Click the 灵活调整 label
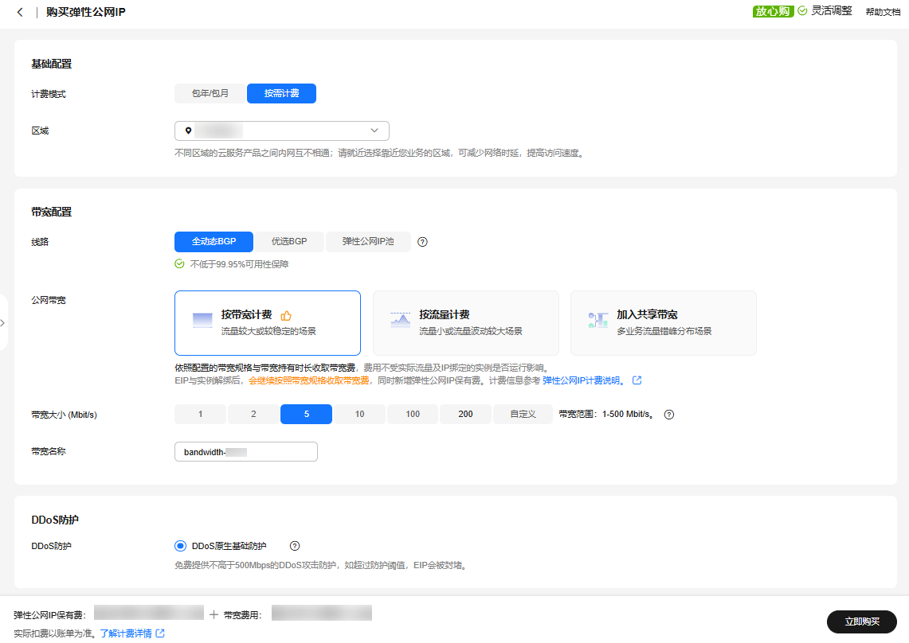 [x=832, y=10]
